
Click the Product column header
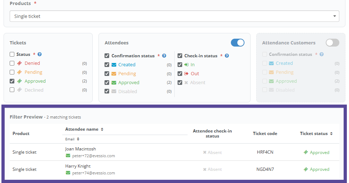pyautogui.click(x=21, y=134)
